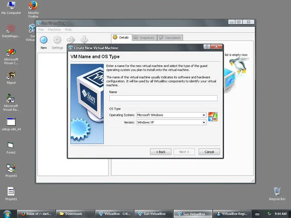
Task: Click the Start arrow toolbar icon
Action: coord(71,40)
